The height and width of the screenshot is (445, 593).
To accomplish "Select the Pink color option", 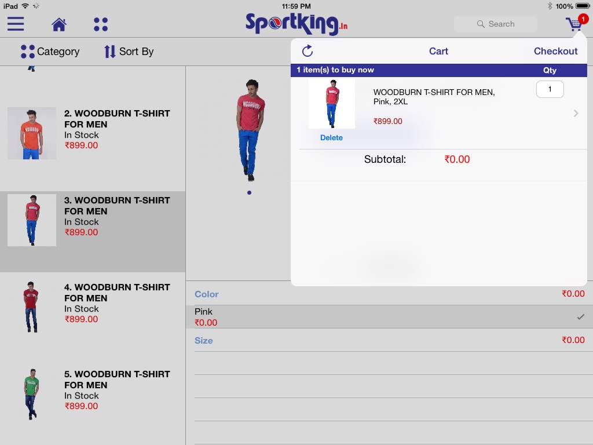I will 389,317.
